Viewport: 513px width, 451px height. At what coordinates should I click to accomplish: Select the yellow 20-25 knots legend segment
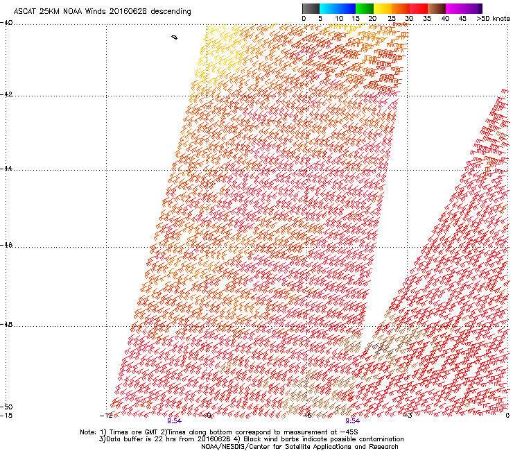[x=383, y=8]
